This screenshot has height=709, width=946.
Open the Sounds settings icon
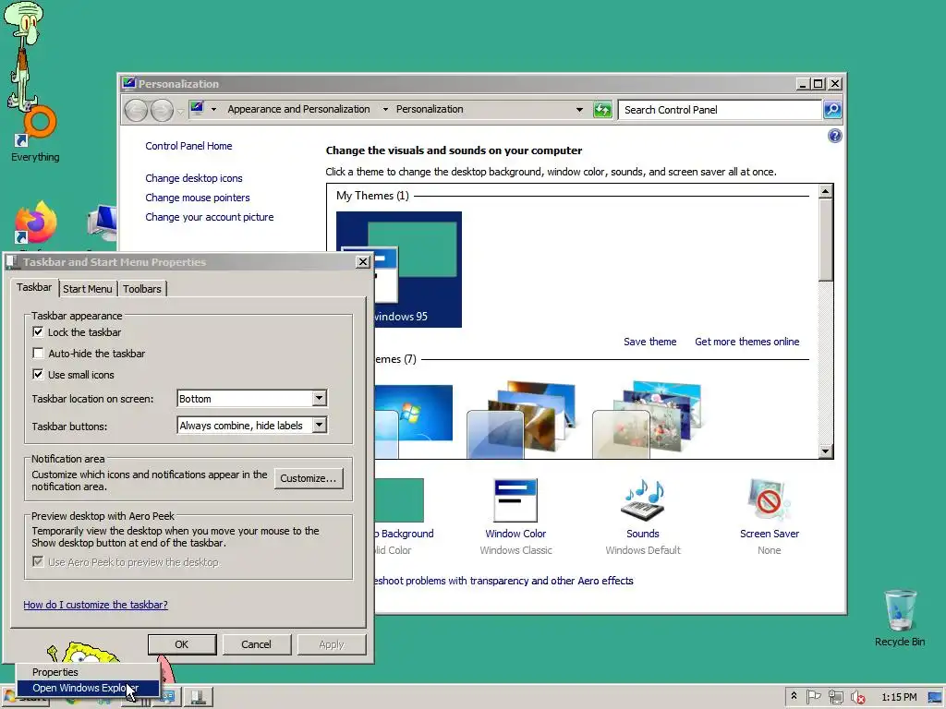(x=643, y=500)
